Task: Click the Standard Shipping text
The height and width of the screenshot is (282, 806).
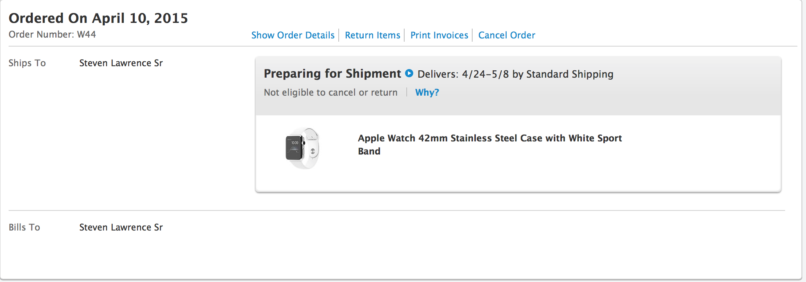Action: coord(569,74)
